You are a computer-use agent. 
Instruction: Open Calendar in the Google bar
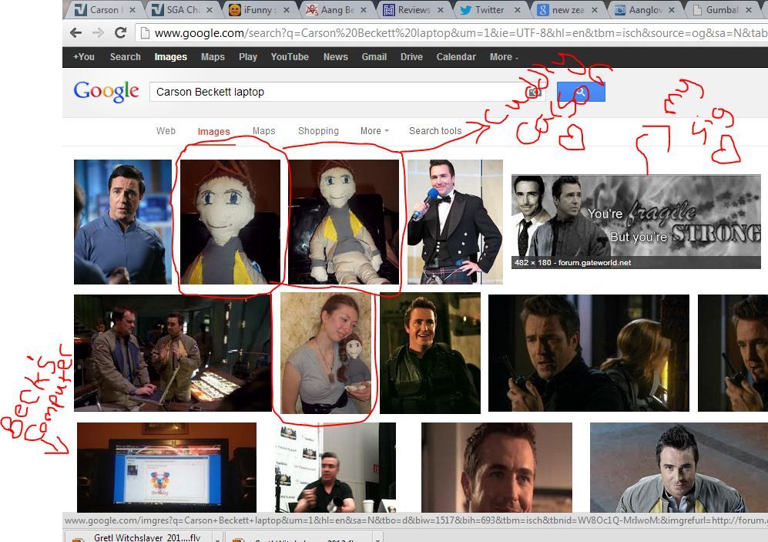click(x=456, y=57)
